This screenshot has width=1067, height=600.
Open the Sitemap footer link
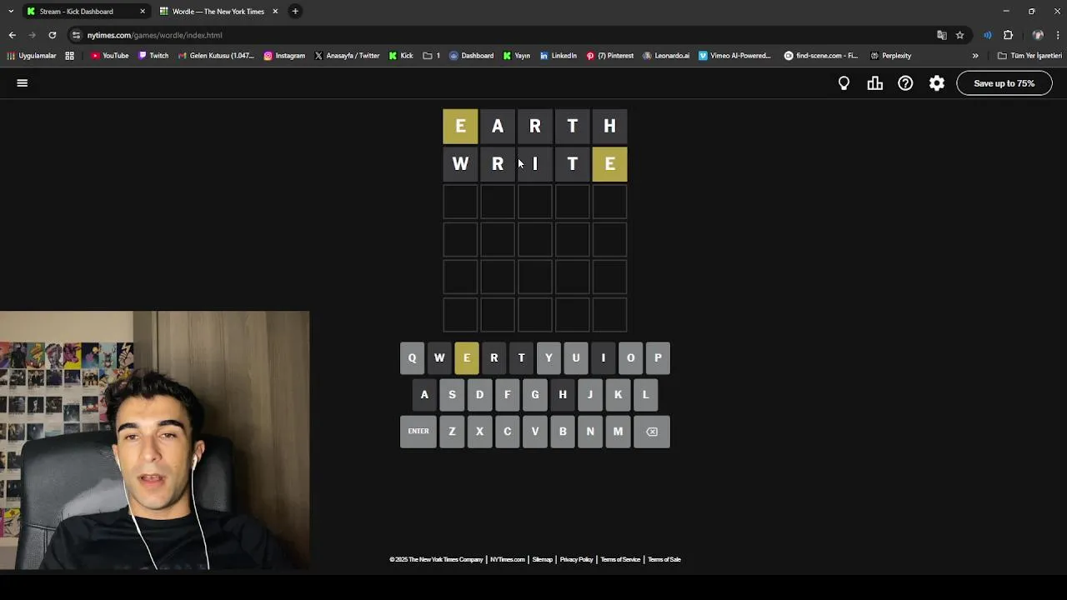click(x=543, y=560)
